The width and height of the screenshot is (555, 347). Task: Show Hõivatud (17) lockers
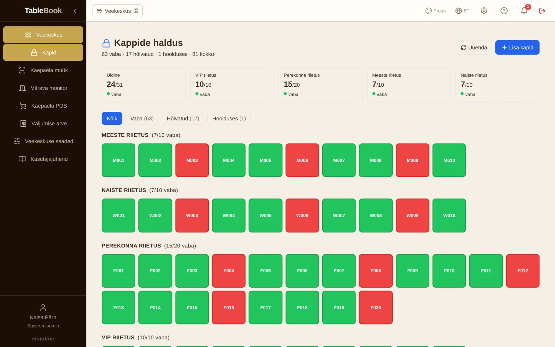coord(183,118)
